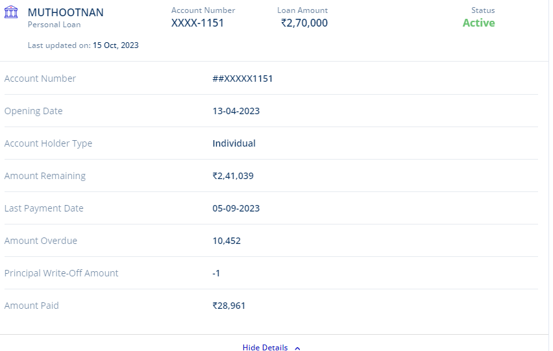Collapse details using the up chevron arrow

pos(297,348)
